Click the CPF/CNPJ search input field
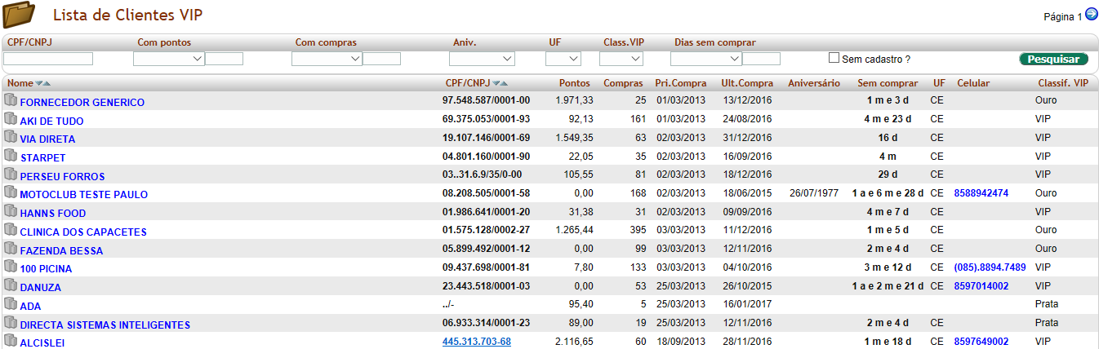This screenshot has height=349, width=1099. point(48,59)
